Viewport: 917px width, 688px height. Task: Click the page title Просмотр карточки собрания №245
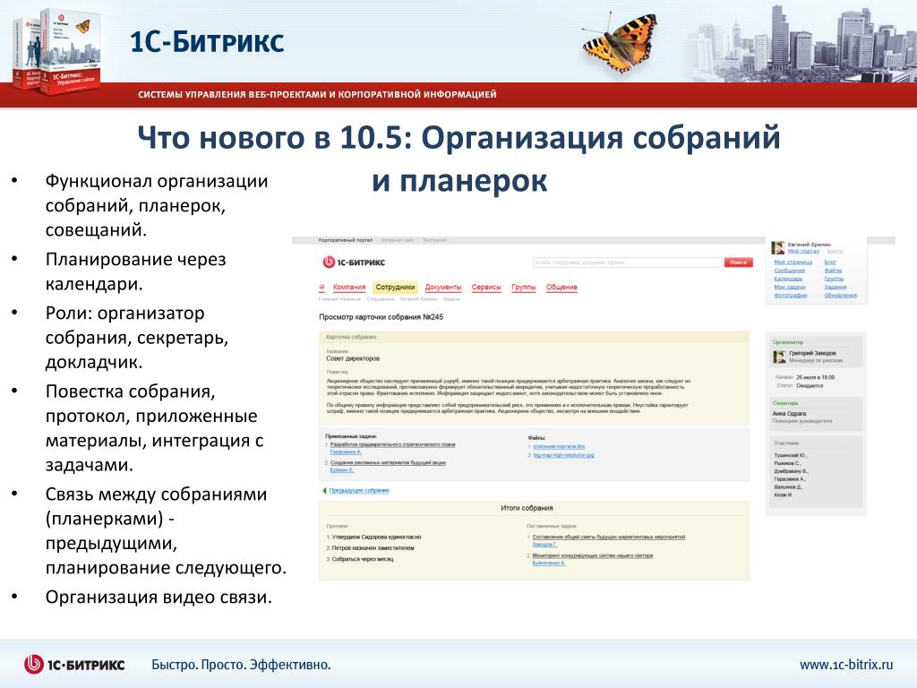tap(381, 317)
